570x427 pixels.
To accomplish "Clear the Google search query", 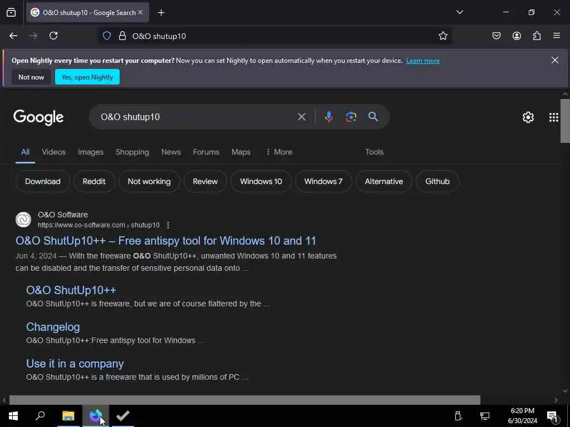I will pos(301,117).
